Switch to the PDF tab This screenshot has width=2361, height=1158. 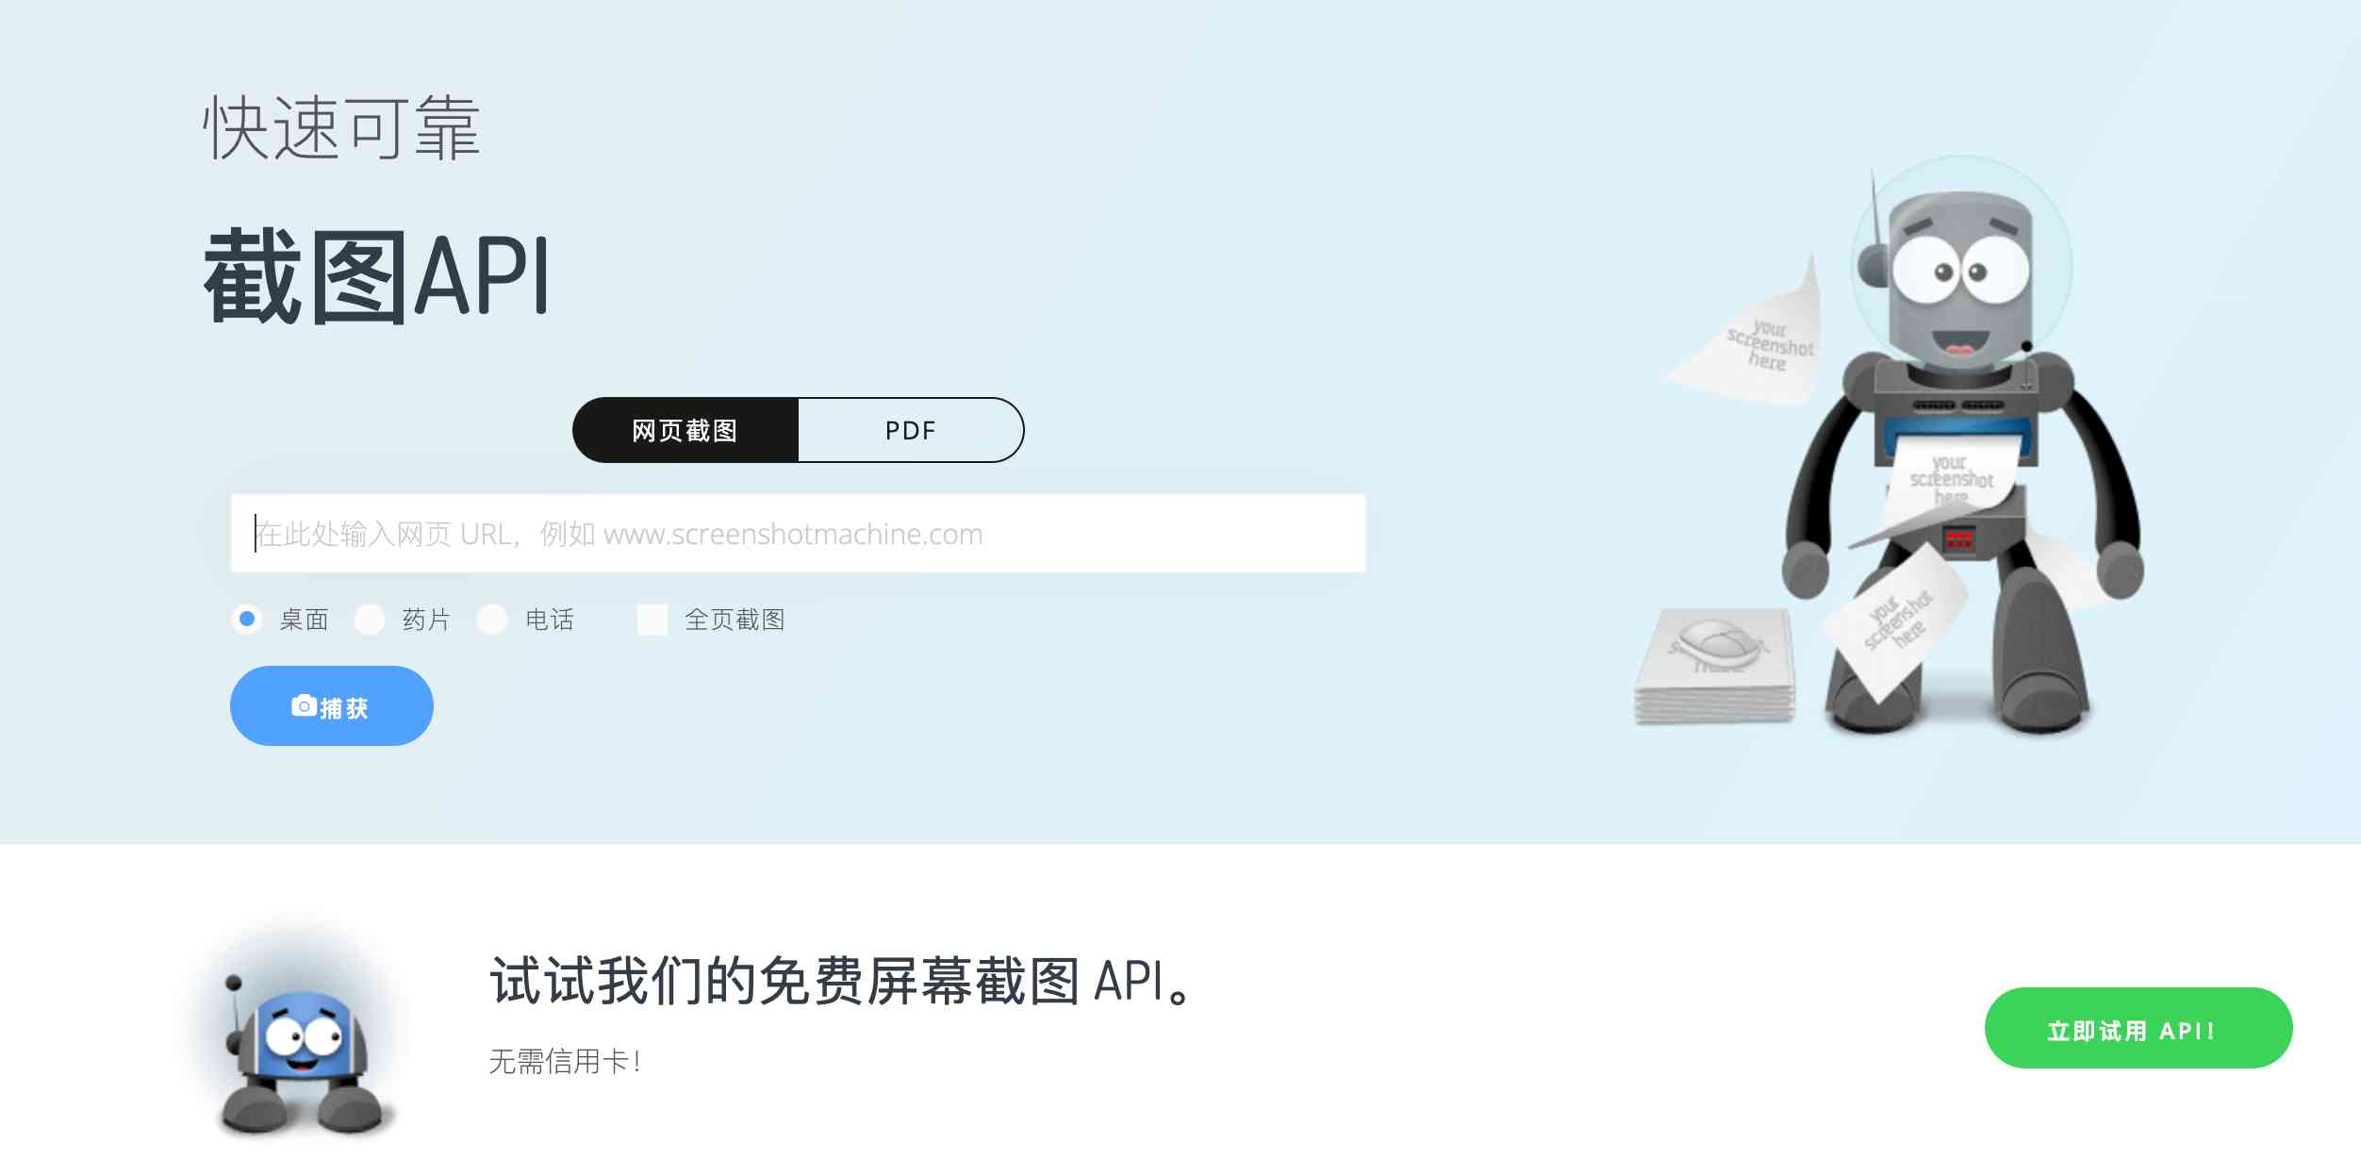pos(911,430)
